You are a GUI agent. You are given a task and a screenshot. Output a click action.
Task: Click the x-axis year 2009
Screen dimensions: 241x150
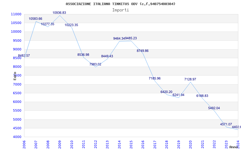coord(60,145)
